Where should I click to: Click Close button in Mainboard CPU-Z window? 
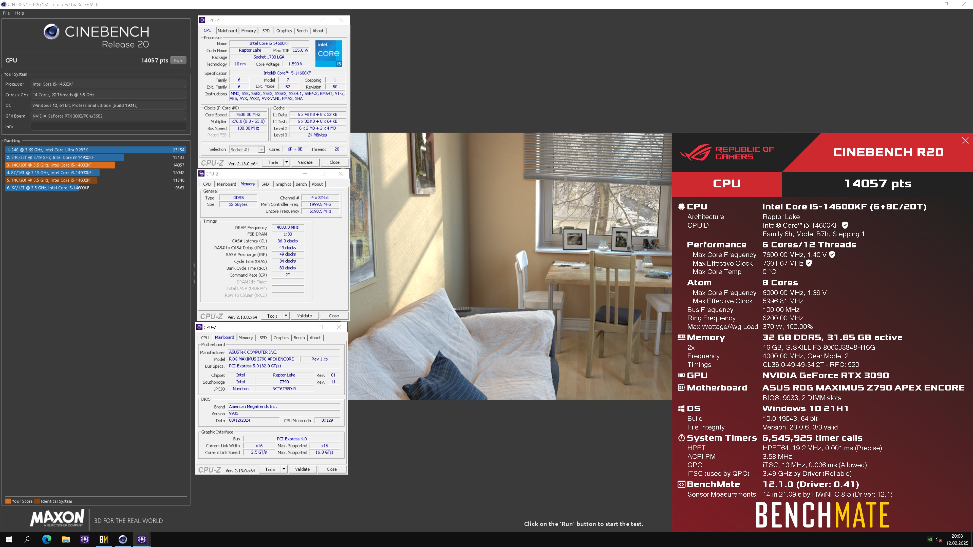tap(332, 469)
